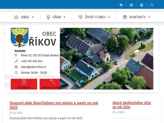Click the Facebook label on red button
This screenshot has height=123, width=164.
click(24, 87)
